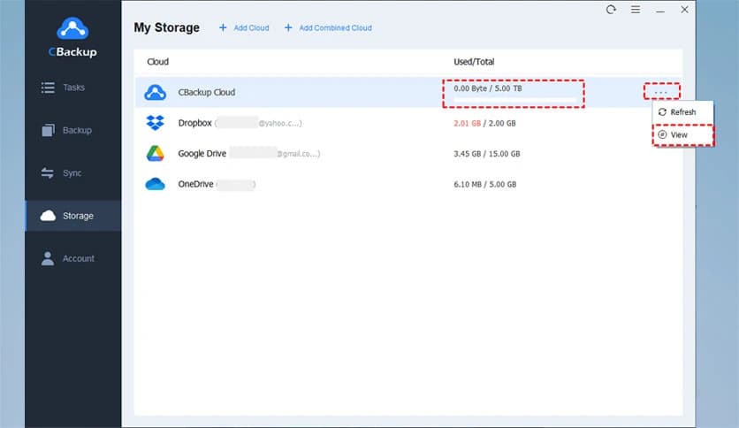Click Dropbox usage 2.01 GB / 2.00 GB
Image resolution: width=739 pixels, height=428 pixels.
point(484,123)
